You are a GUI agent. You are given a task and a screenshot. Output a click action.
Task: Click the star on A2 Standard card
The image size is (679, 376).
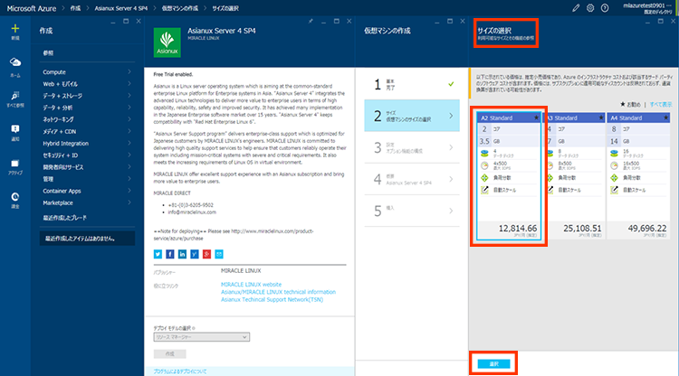pos(536,117)
